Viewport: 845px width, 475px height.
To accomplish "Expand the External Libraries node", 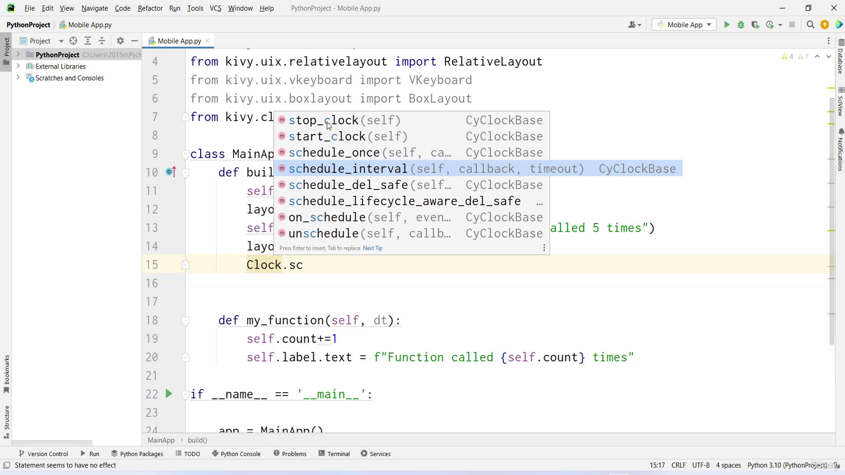I will click(18, 66).
